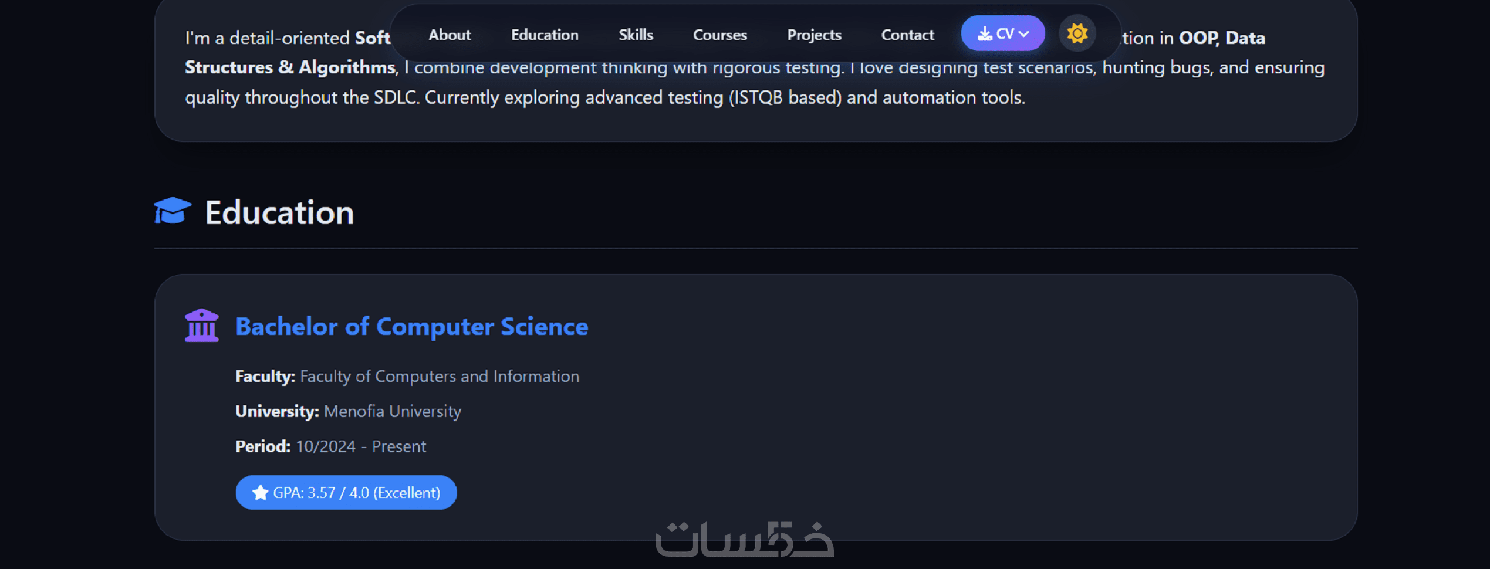This screenshot has width=1490, height=569.
Task: Expand the CV dropdown chevron
Action: (x=1024, y=34)
